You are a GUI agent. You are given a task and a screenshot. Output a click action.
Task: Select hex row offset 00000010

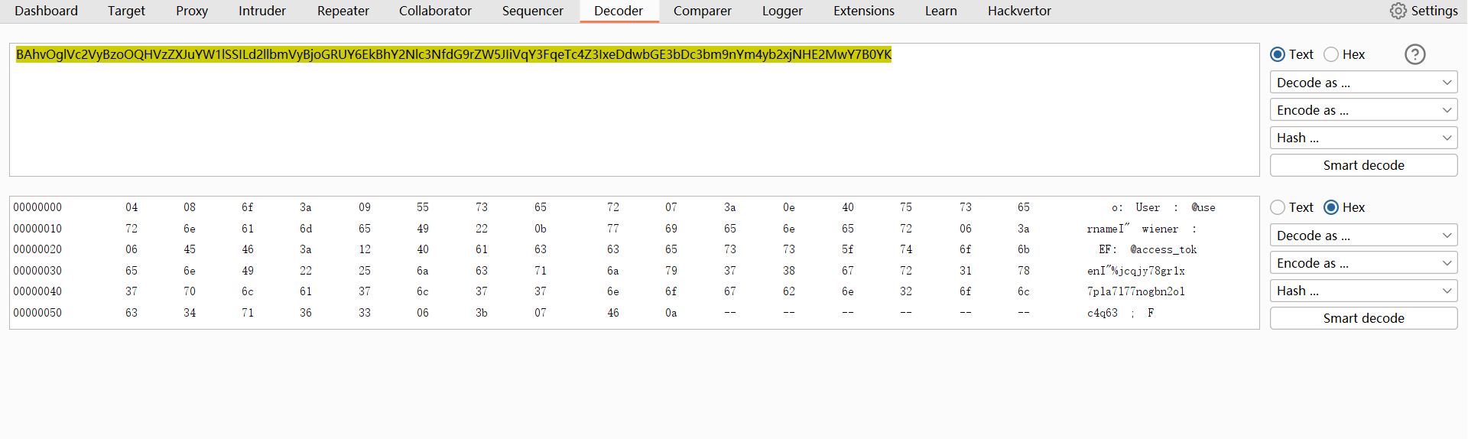[x=37, y=229]
